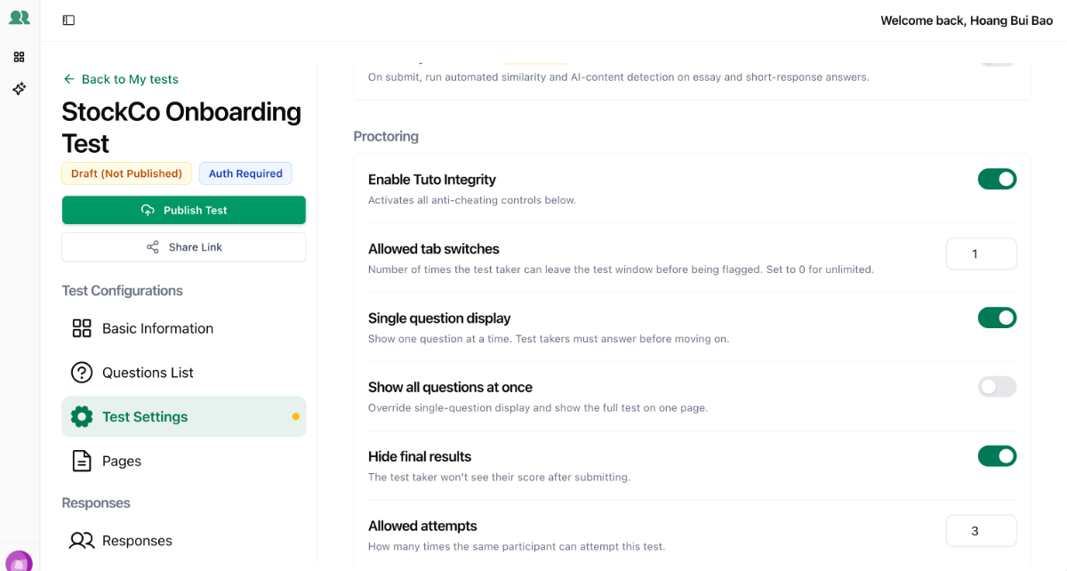
Task: Click the app logo icon in the left rail
Action: (19, 18)
